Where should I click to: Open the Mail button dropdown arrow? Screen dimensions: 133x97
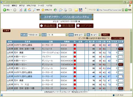[63, 10]
